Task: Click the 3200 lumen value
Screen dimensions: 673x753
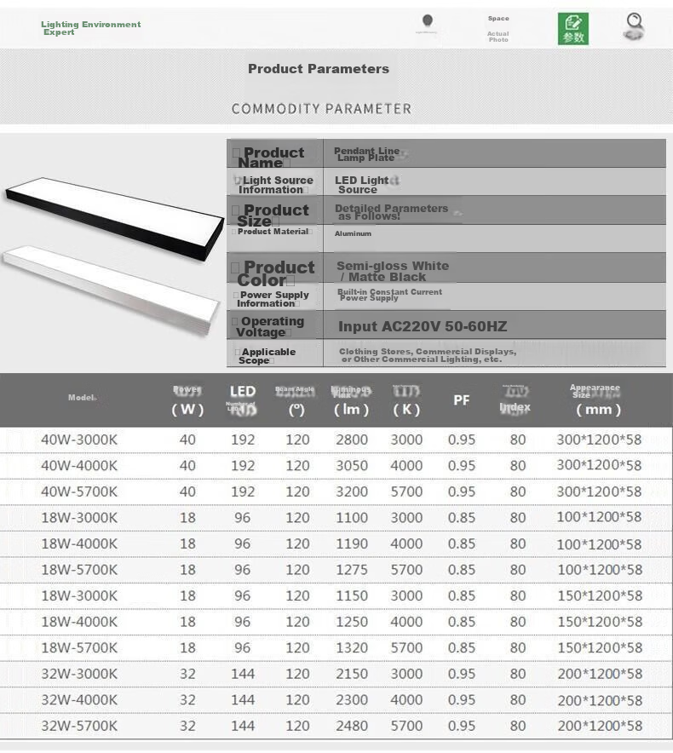Action: [x=352, y=491]
